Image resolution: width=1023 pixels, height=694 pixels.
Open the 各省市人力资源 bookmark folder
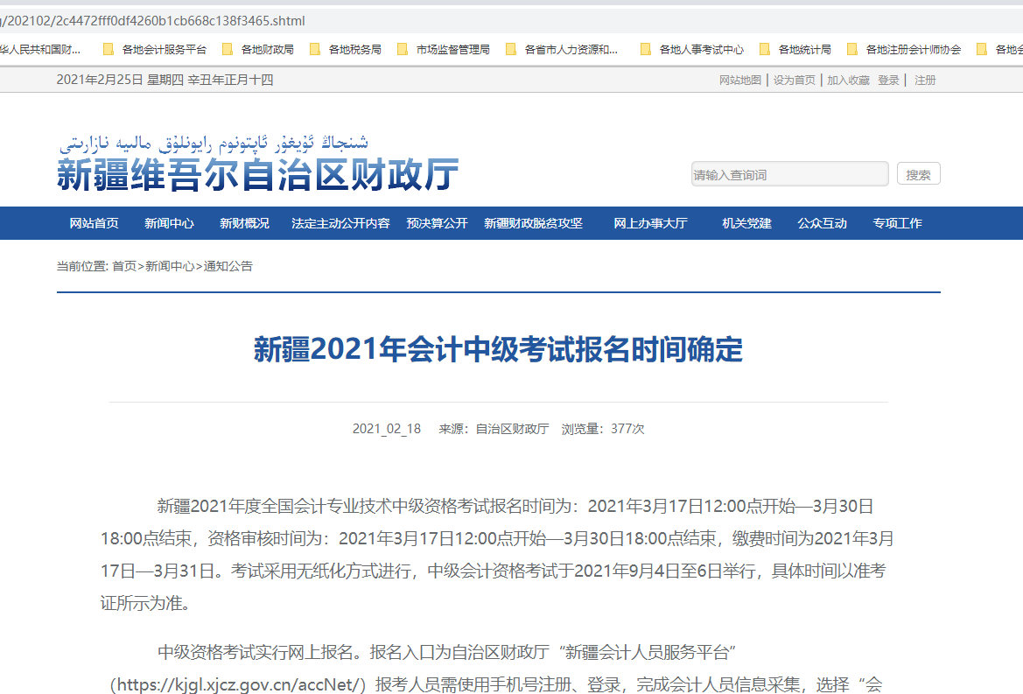coord(562,50)
